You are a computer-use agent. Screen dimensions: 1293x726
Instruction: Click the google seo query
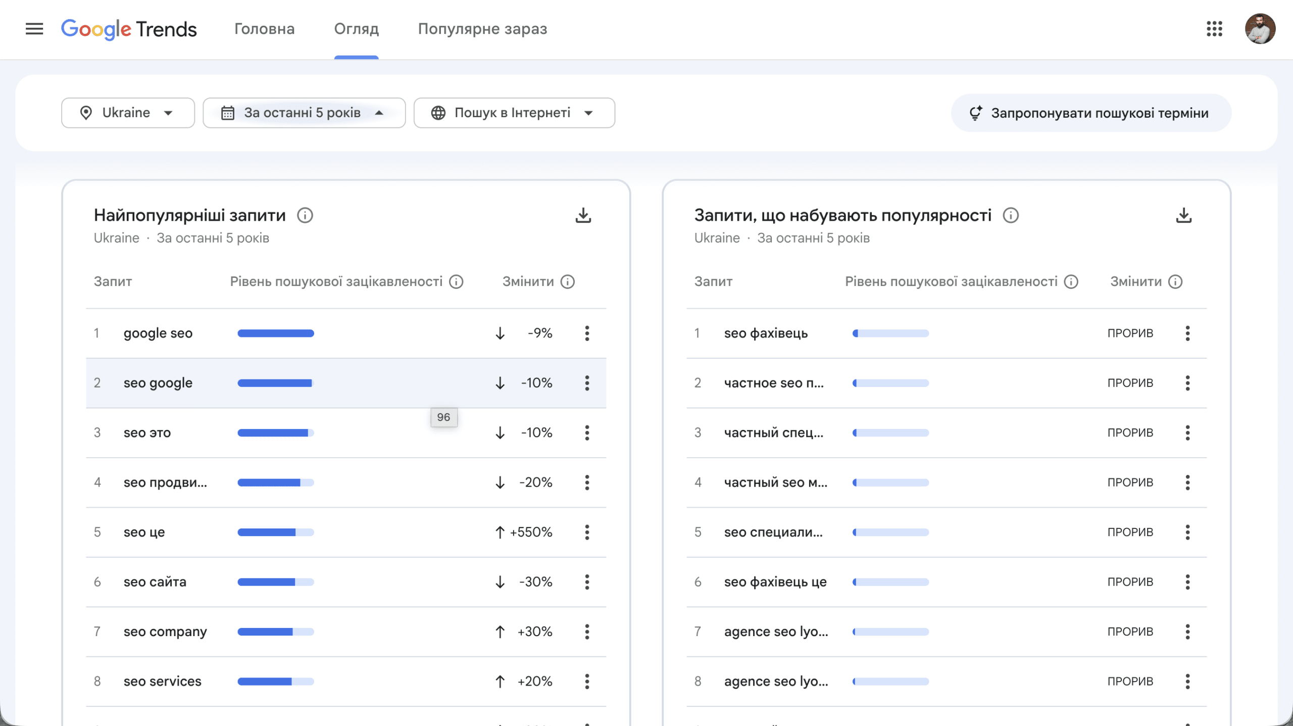(x=158, y=333)
